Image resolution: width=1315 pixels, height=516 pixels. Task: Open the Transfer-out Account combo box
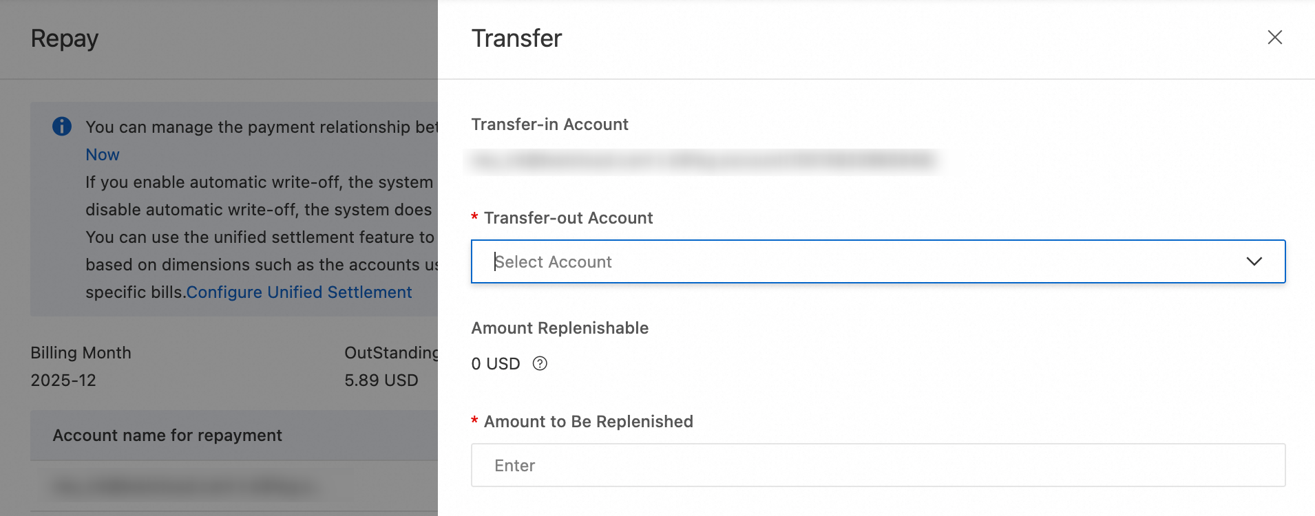861,261
